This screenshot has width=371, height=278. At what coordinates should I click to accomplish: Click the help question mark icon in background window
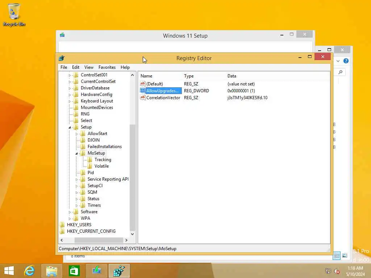(x=346, y=61)
